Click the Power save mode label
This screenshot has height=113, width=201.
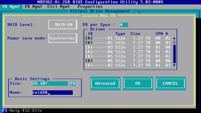point(27,38)
